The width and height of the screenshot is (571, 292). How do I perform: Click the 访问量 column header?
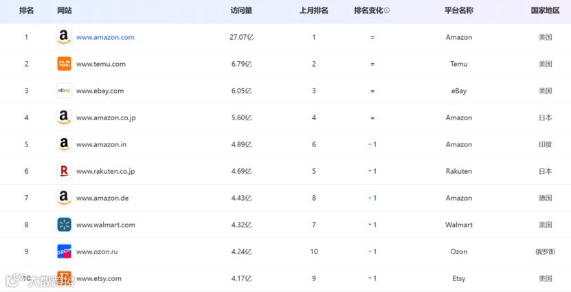click(241, 10)
